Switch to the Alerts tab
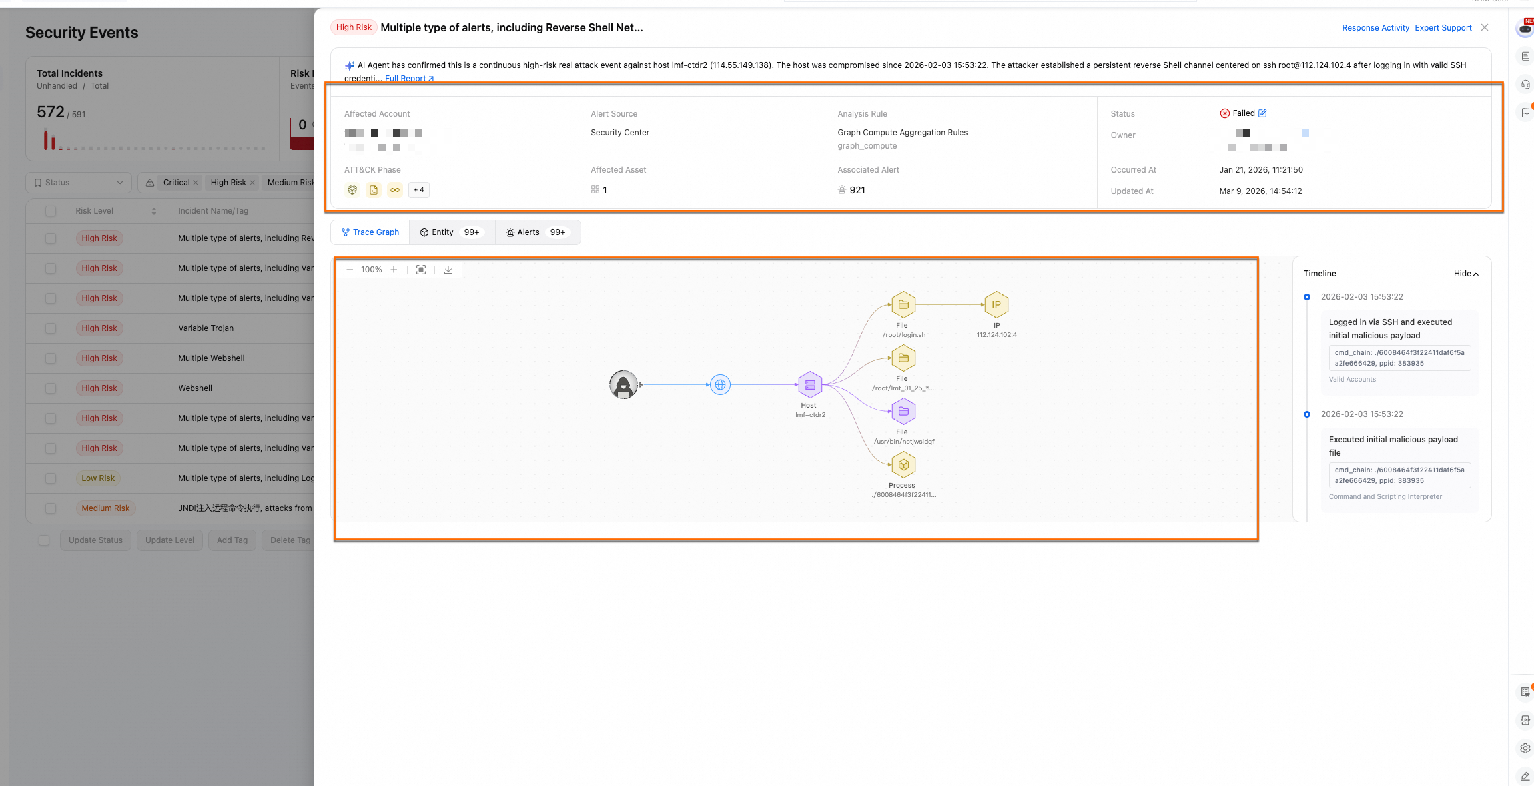Viewport: 1534px width, 786px height. click(x=536, y=232)
